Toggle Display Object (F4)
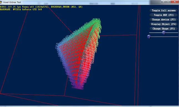The width and height of the screenshot is (179, 107). [163, 24]
